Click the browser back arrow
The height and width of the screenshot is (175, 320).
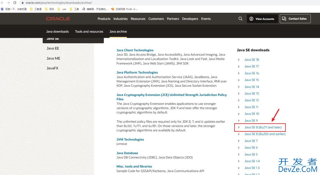[2, 3]
